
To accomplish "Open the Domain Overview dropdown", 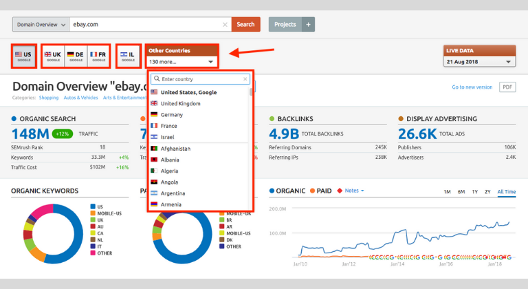I will click(40, 25).
